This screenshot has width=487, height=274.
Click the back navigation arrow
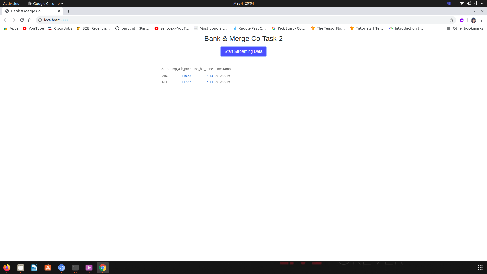click(x=6, y=20)
